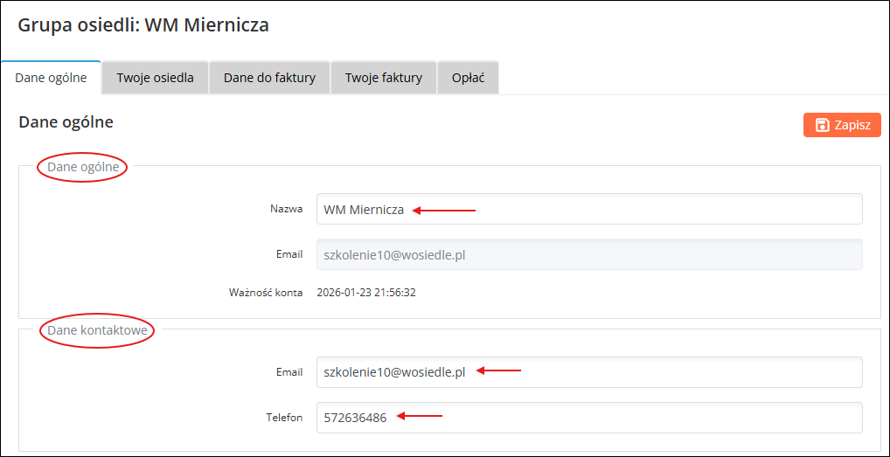The image size is (890, 457).
Task: Click the red-circled Dane ogólne section legend
Action: 83,166
